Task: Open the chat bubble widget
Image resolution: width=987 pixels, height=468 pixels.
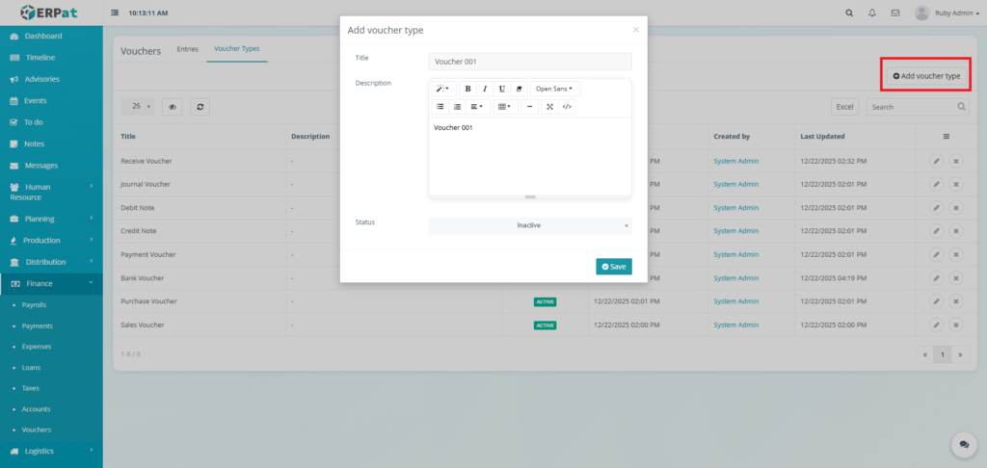Action: point(964,445)
